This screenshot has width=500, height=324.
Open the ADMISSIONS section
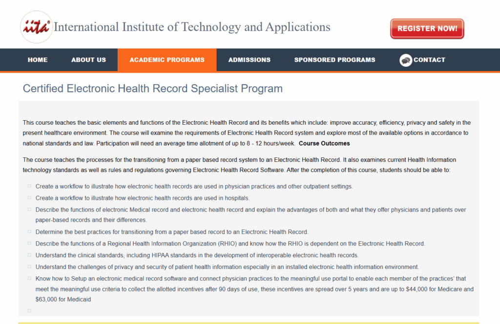tap(249, 60)
